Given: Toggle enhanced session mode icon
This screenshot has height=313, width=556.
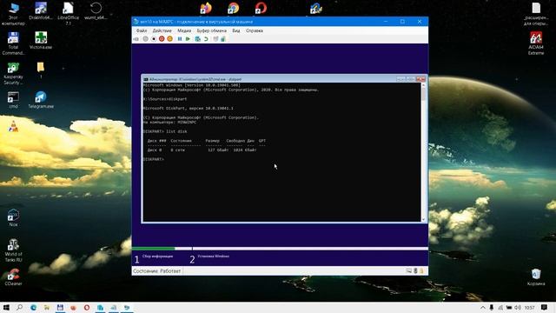Looking at the screenshot, I should pos(215,39).
